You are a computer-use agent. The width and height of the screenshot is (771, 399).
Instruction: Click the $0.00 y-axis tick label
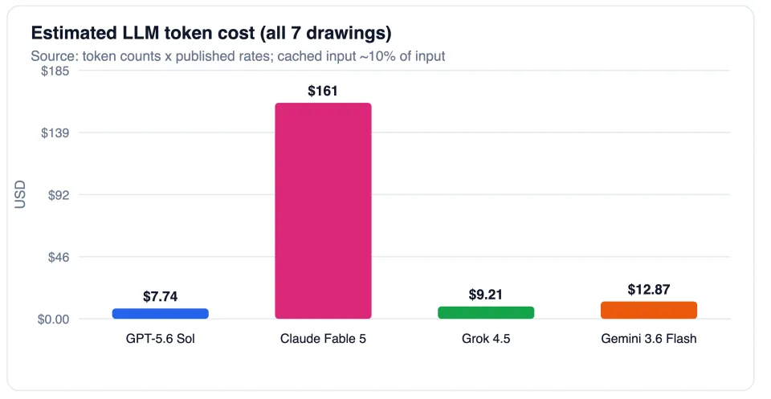(54, 320)
